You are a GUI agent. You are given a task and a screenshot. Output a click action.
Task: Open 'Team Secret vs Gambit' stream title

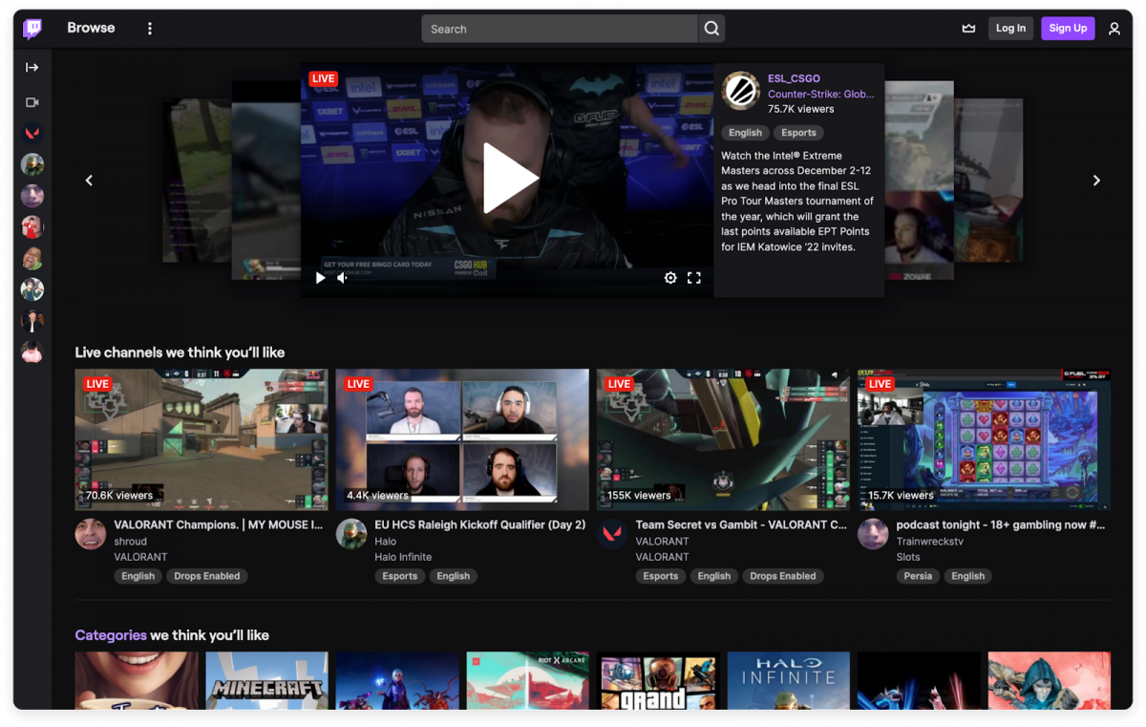(741, 524)
